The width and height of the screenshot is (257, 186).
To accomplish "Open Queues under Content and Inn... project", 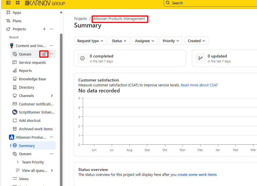I will pyautogui.click(x=25, y=54).
